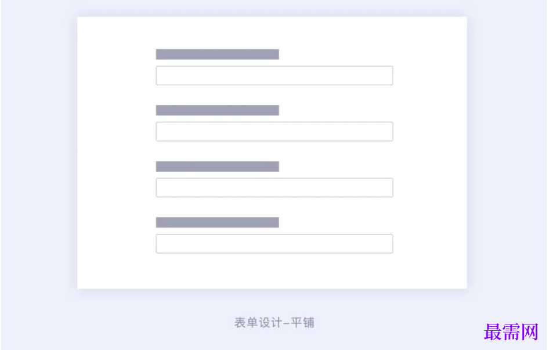Focus the second text input box
Viewport: 549px width, 350px height.
click(x=274, y=131)
